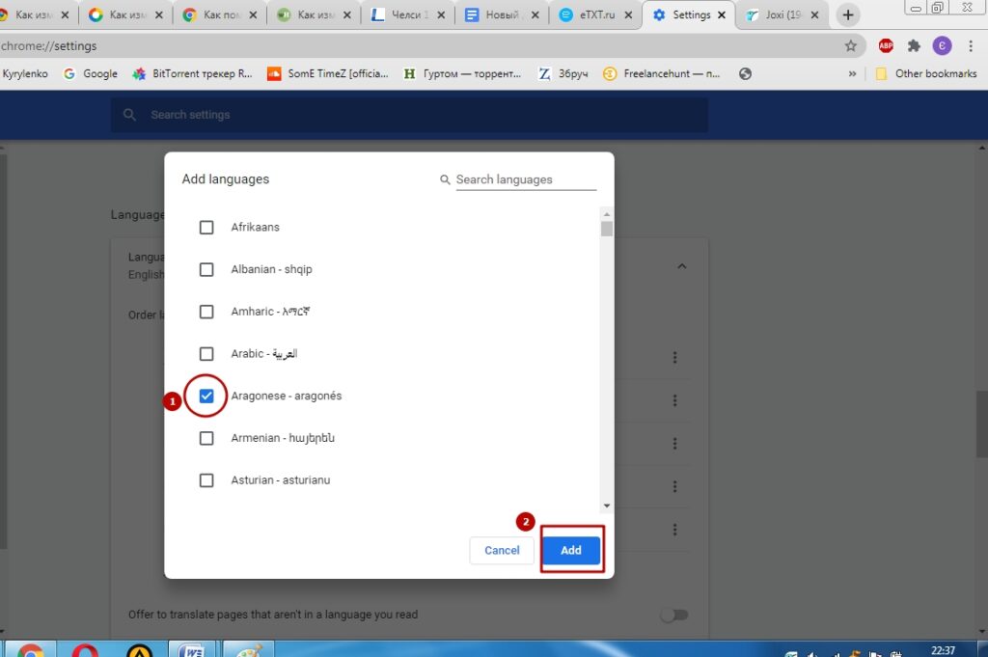This screenshot has width=988, height=657.
Task: Open the Other bookmarks folder
Action: [926, 73]
